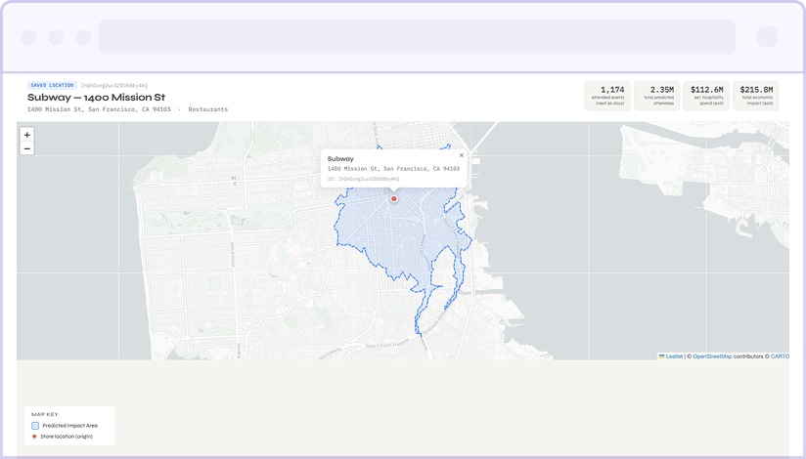Screen dimensions: 806x459
Task: Click the browser address bar
Action: point(417,37)
